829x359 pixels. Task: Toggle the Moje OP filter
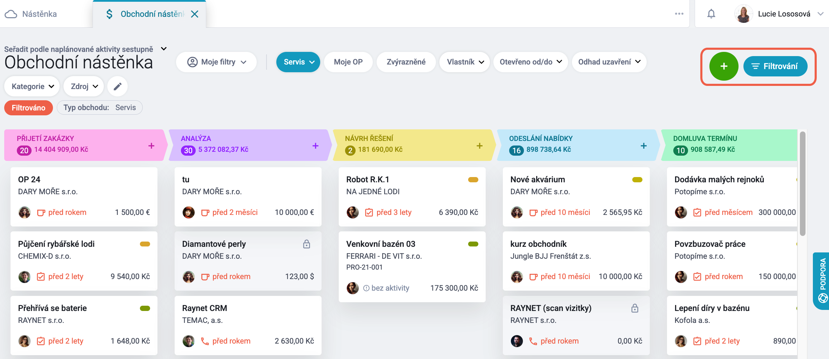tap(348, 62)
